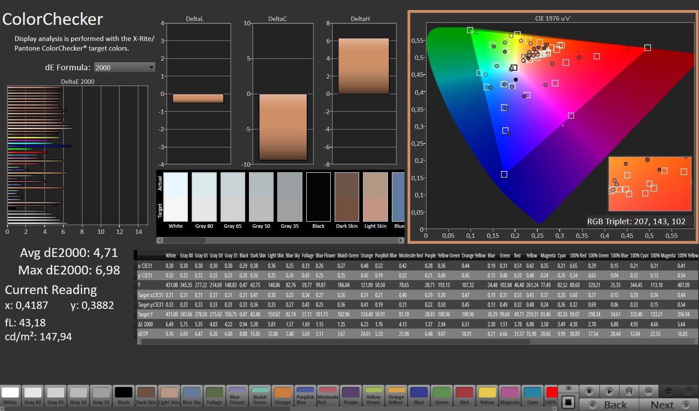699x411 pixels.
Task: Click the large black square pattern icon
Action: [x=568, y=402]
